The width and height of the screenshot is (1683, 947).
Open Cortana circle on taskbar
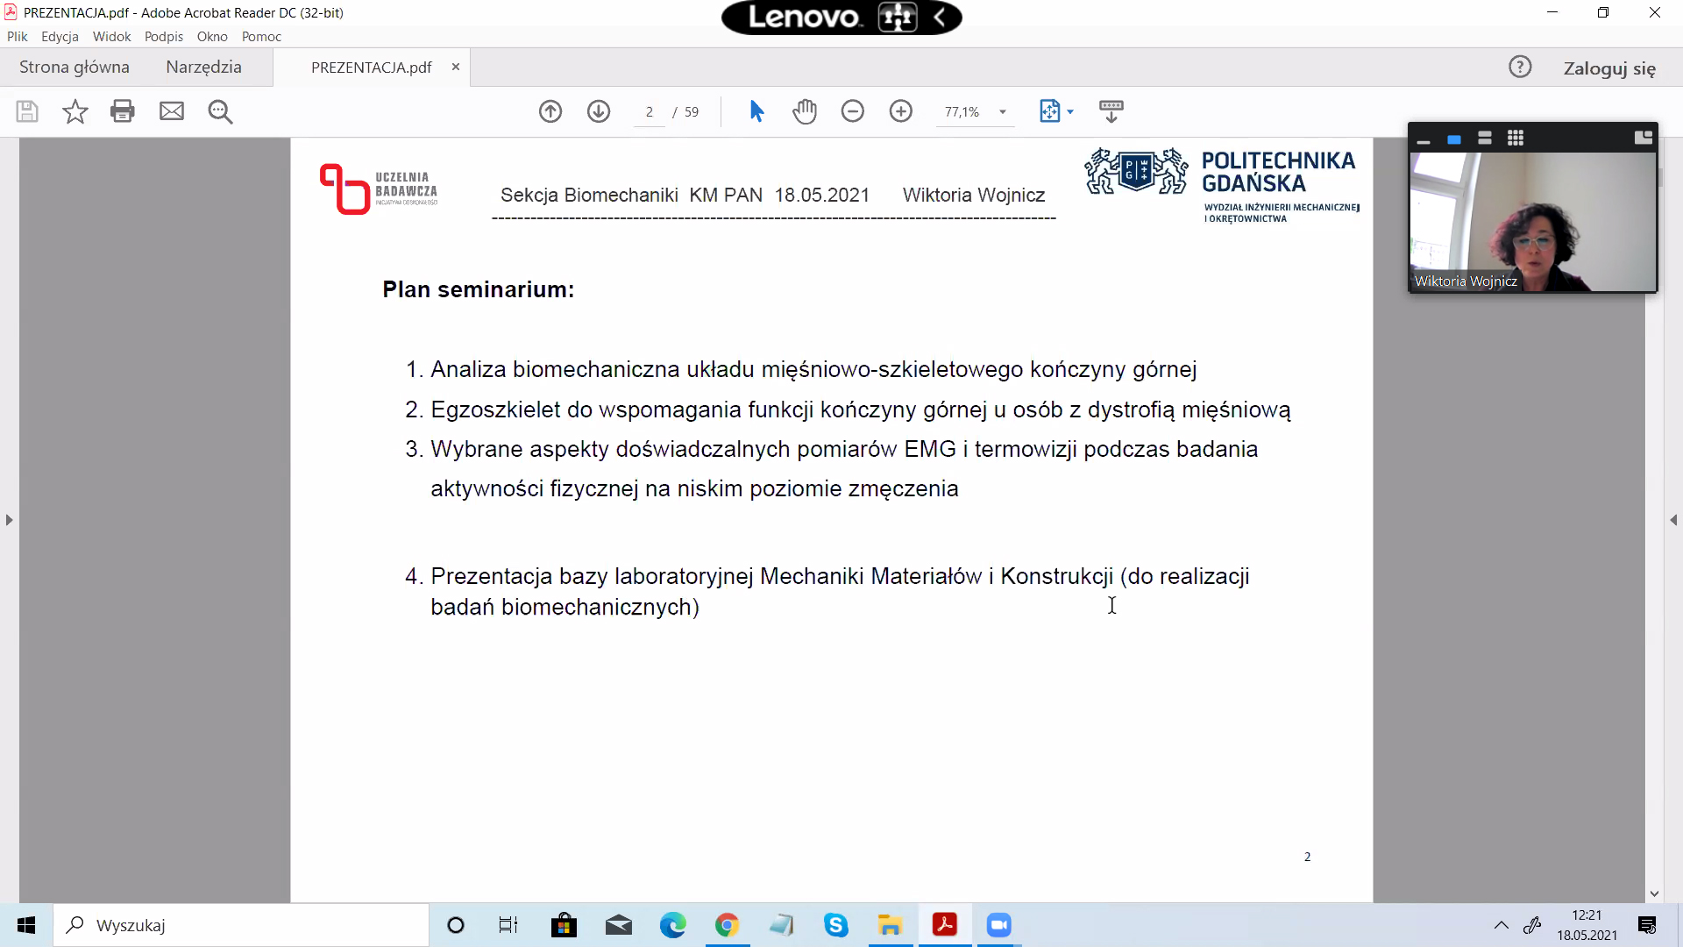click(x=456, y=925)
